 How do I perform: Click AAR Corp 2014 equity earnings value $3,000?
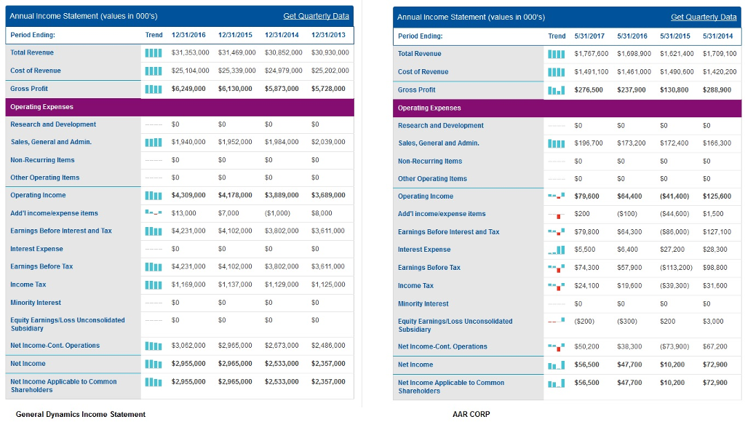713,321
